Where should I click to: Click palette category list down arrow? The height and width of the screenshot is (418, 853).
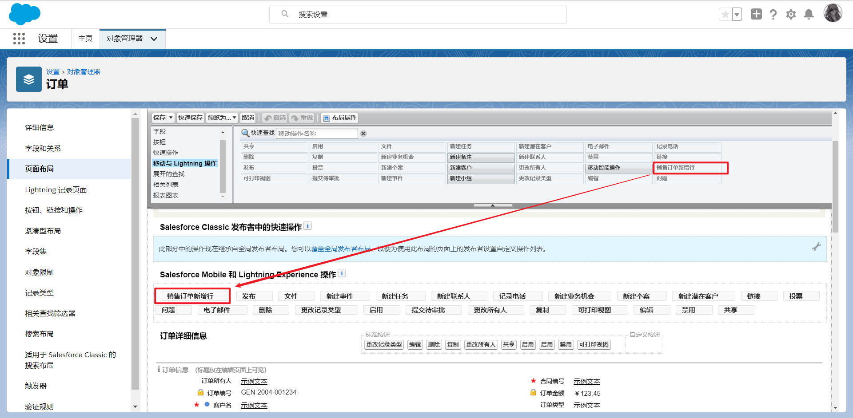(x=223, y=197)
